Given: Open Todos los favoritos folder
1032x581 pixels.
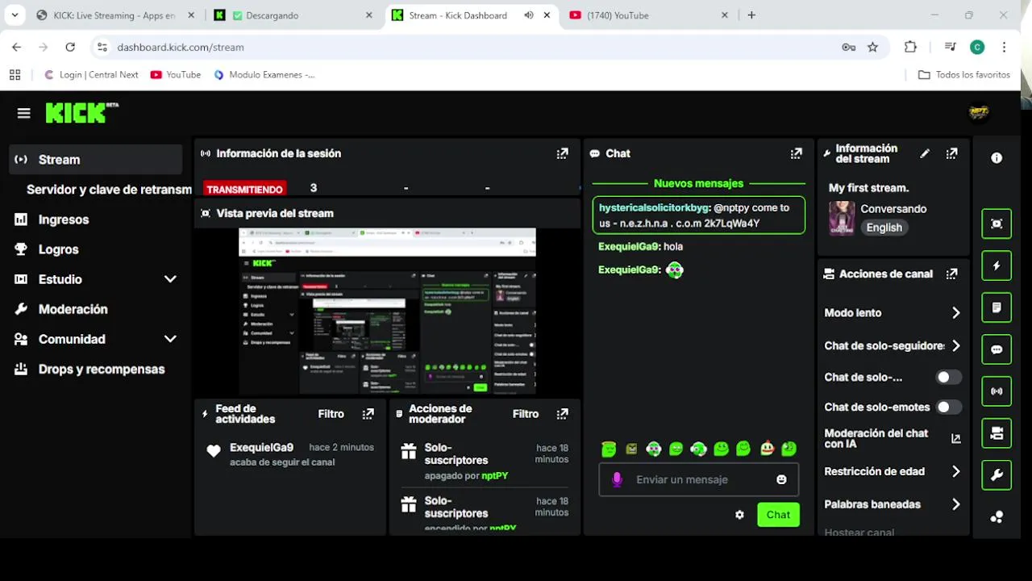Looking at the screenshot, I should point(964,75).
